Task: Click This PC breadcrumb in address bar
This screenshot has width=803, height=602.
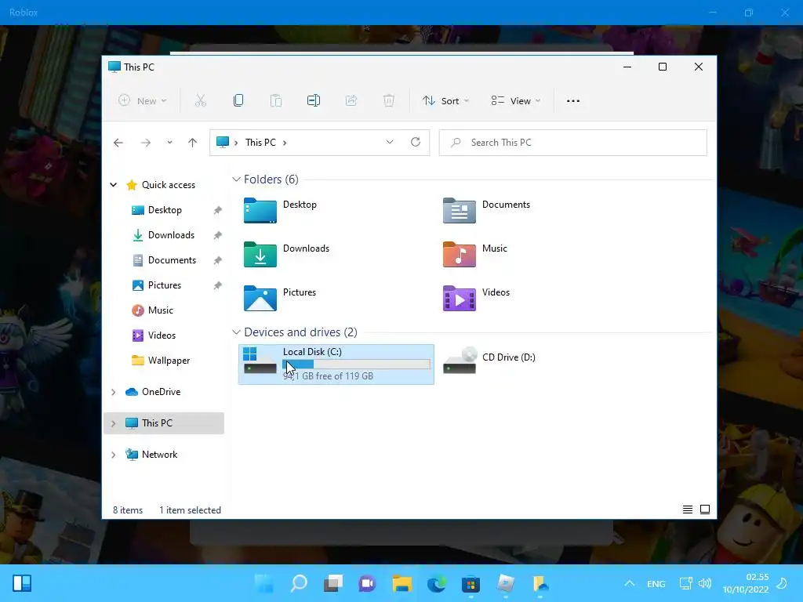Action: [x=260, y=143]
